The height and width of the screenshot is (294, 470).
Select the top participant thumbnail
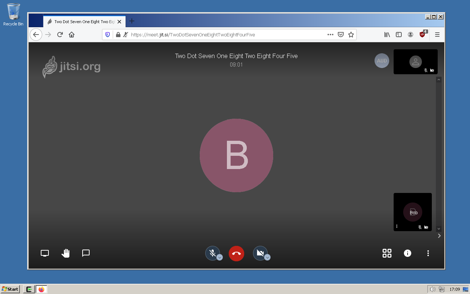point(416,62)
